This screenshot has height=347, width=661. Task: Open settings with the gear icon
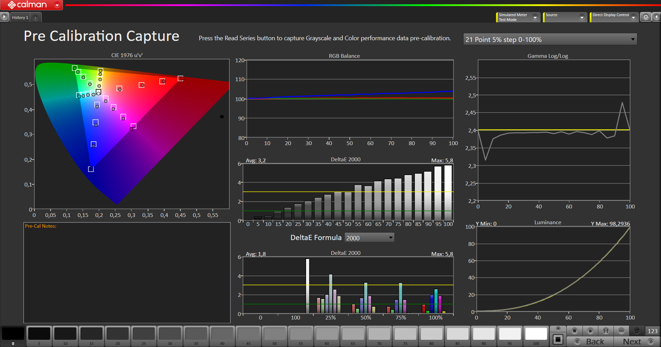[x=646, y=17]
